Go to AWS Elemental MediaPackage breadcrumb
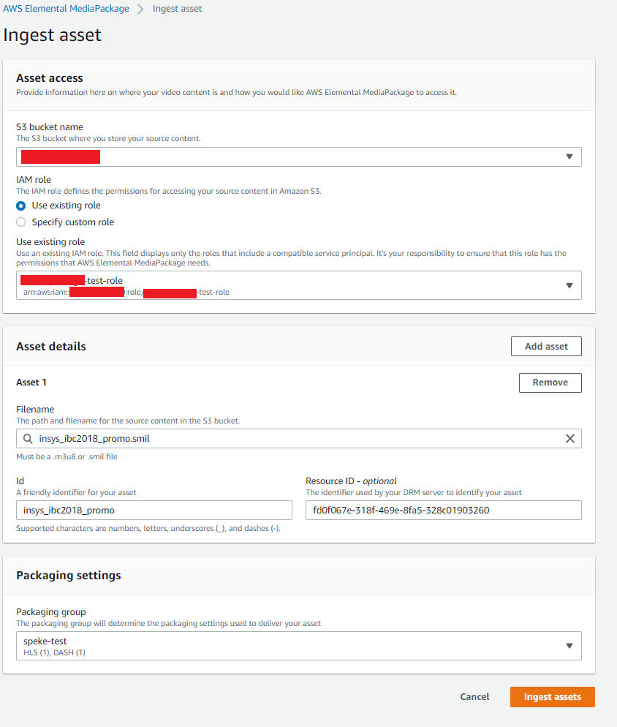617x727 pixels. point(67,9)
